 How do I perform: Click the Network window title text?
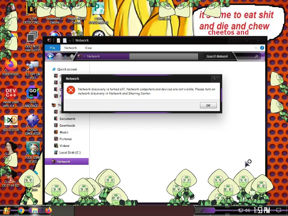[x=82, y=40]
